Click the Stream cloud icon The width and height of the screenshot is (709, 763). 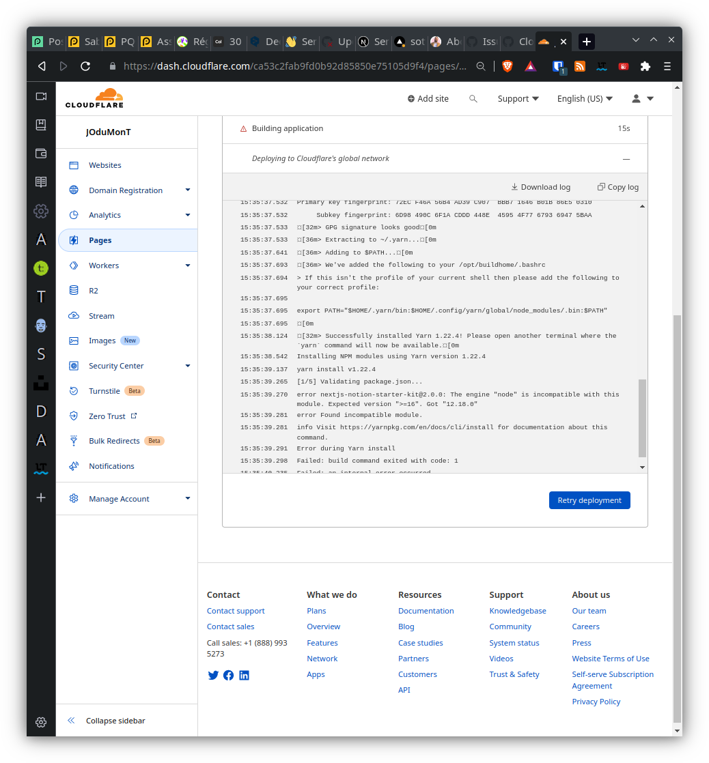pyautogui.click(x=74, y=315)
